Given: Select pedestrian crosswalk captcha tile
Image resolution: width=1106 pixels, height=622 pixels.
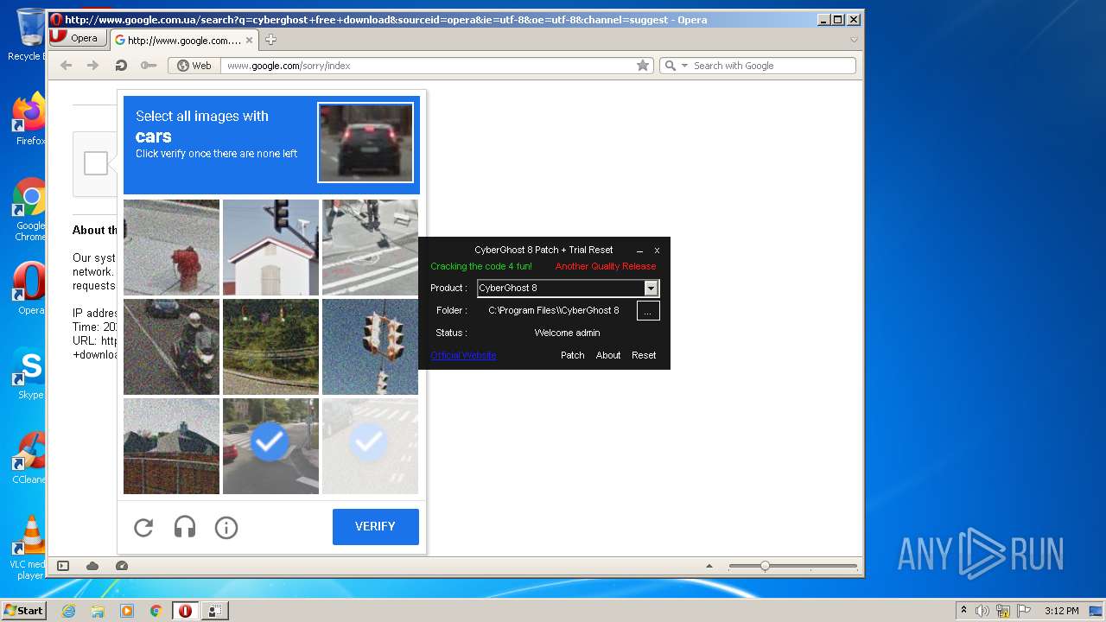Looking at the screenshot, I should [x=370, y=247].
